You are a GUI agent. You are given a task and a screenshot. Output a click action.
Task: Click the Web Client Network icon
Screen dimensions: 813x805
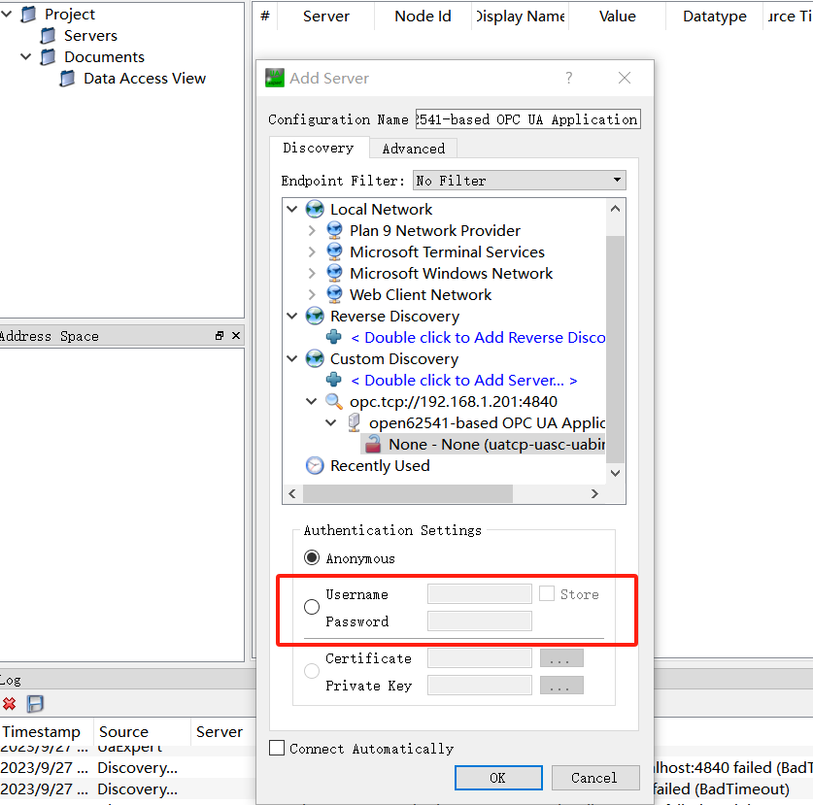pos(334,294)
